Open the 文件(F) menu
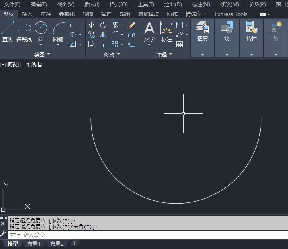 (12, 4)
